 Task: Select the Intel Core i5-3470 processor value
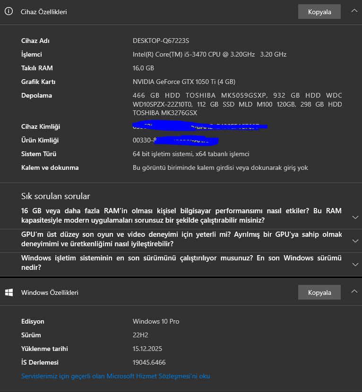[209, 54]
